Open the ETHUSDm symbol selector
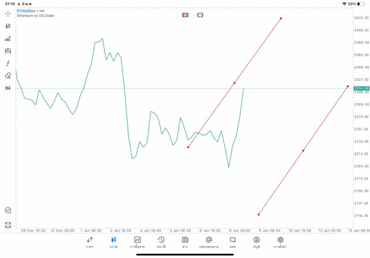Image resolution: width=370 pixels, height=258 pixels. 27,11
